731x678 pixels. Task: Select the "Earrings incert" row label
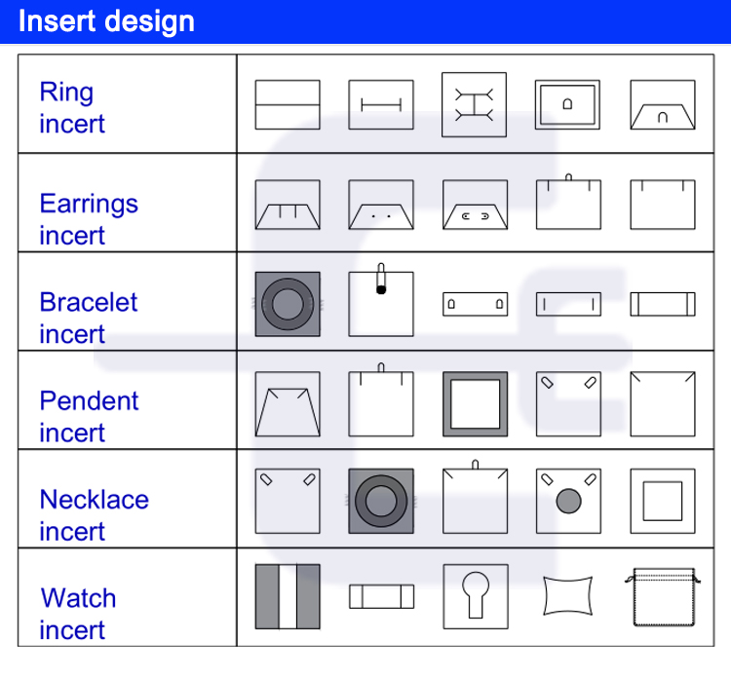click(x=89, y=219)
